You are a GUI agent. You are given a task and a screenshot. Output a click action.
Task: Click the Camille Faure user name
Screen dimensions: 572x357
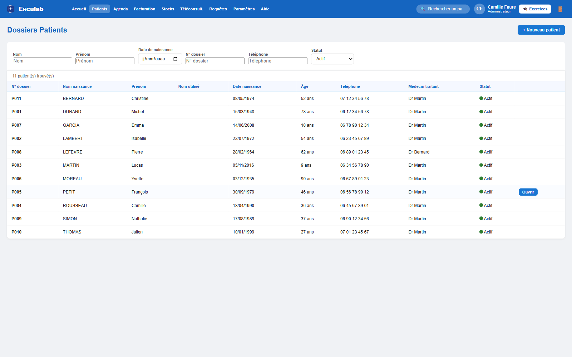pyautogui.click(x=502, y=7)
